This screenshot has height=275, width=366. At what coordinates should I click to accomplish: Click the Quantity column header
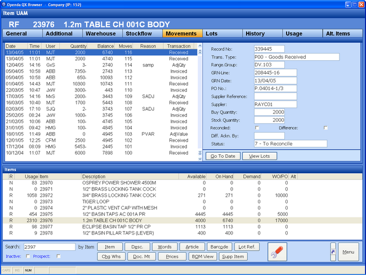pyautogui.click(x=73, y=46)
